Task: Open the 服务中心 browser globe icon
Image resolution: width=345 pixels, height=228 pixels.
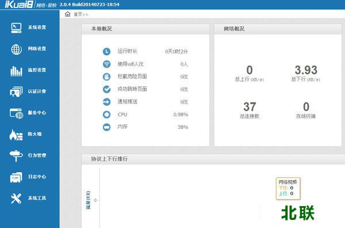Action: click(16, 113)
